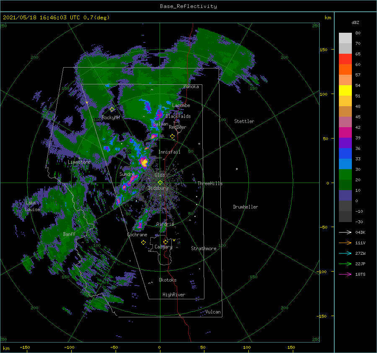Image resolution: width=377 pixels, height=353 pixels.
Task: Click the Vulcan label
Action: pyautogui.click(x=213, y=312)
